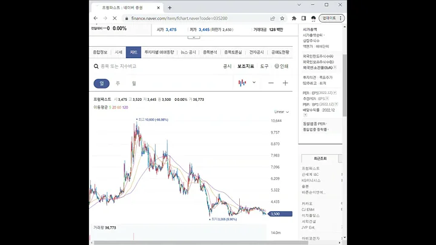The image size is (436, 245).
Task: Click the 5-day moving average label
Action: tap(110, 107)
